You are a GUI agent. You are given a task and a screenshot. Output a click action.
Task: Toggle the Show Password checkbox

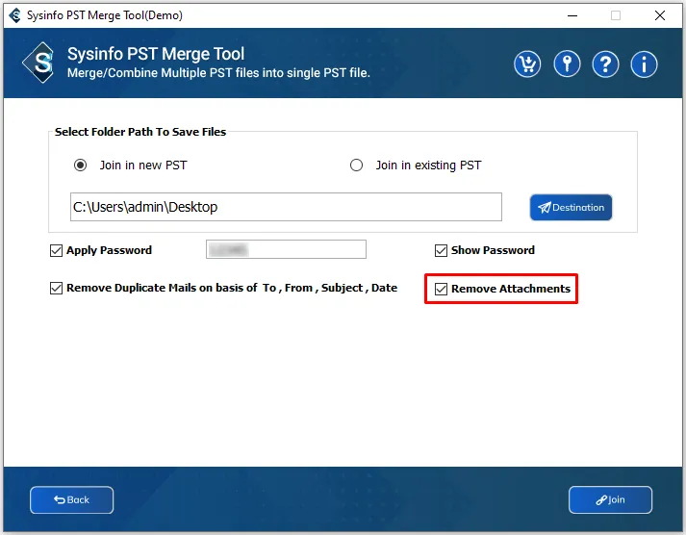point(441,250)
